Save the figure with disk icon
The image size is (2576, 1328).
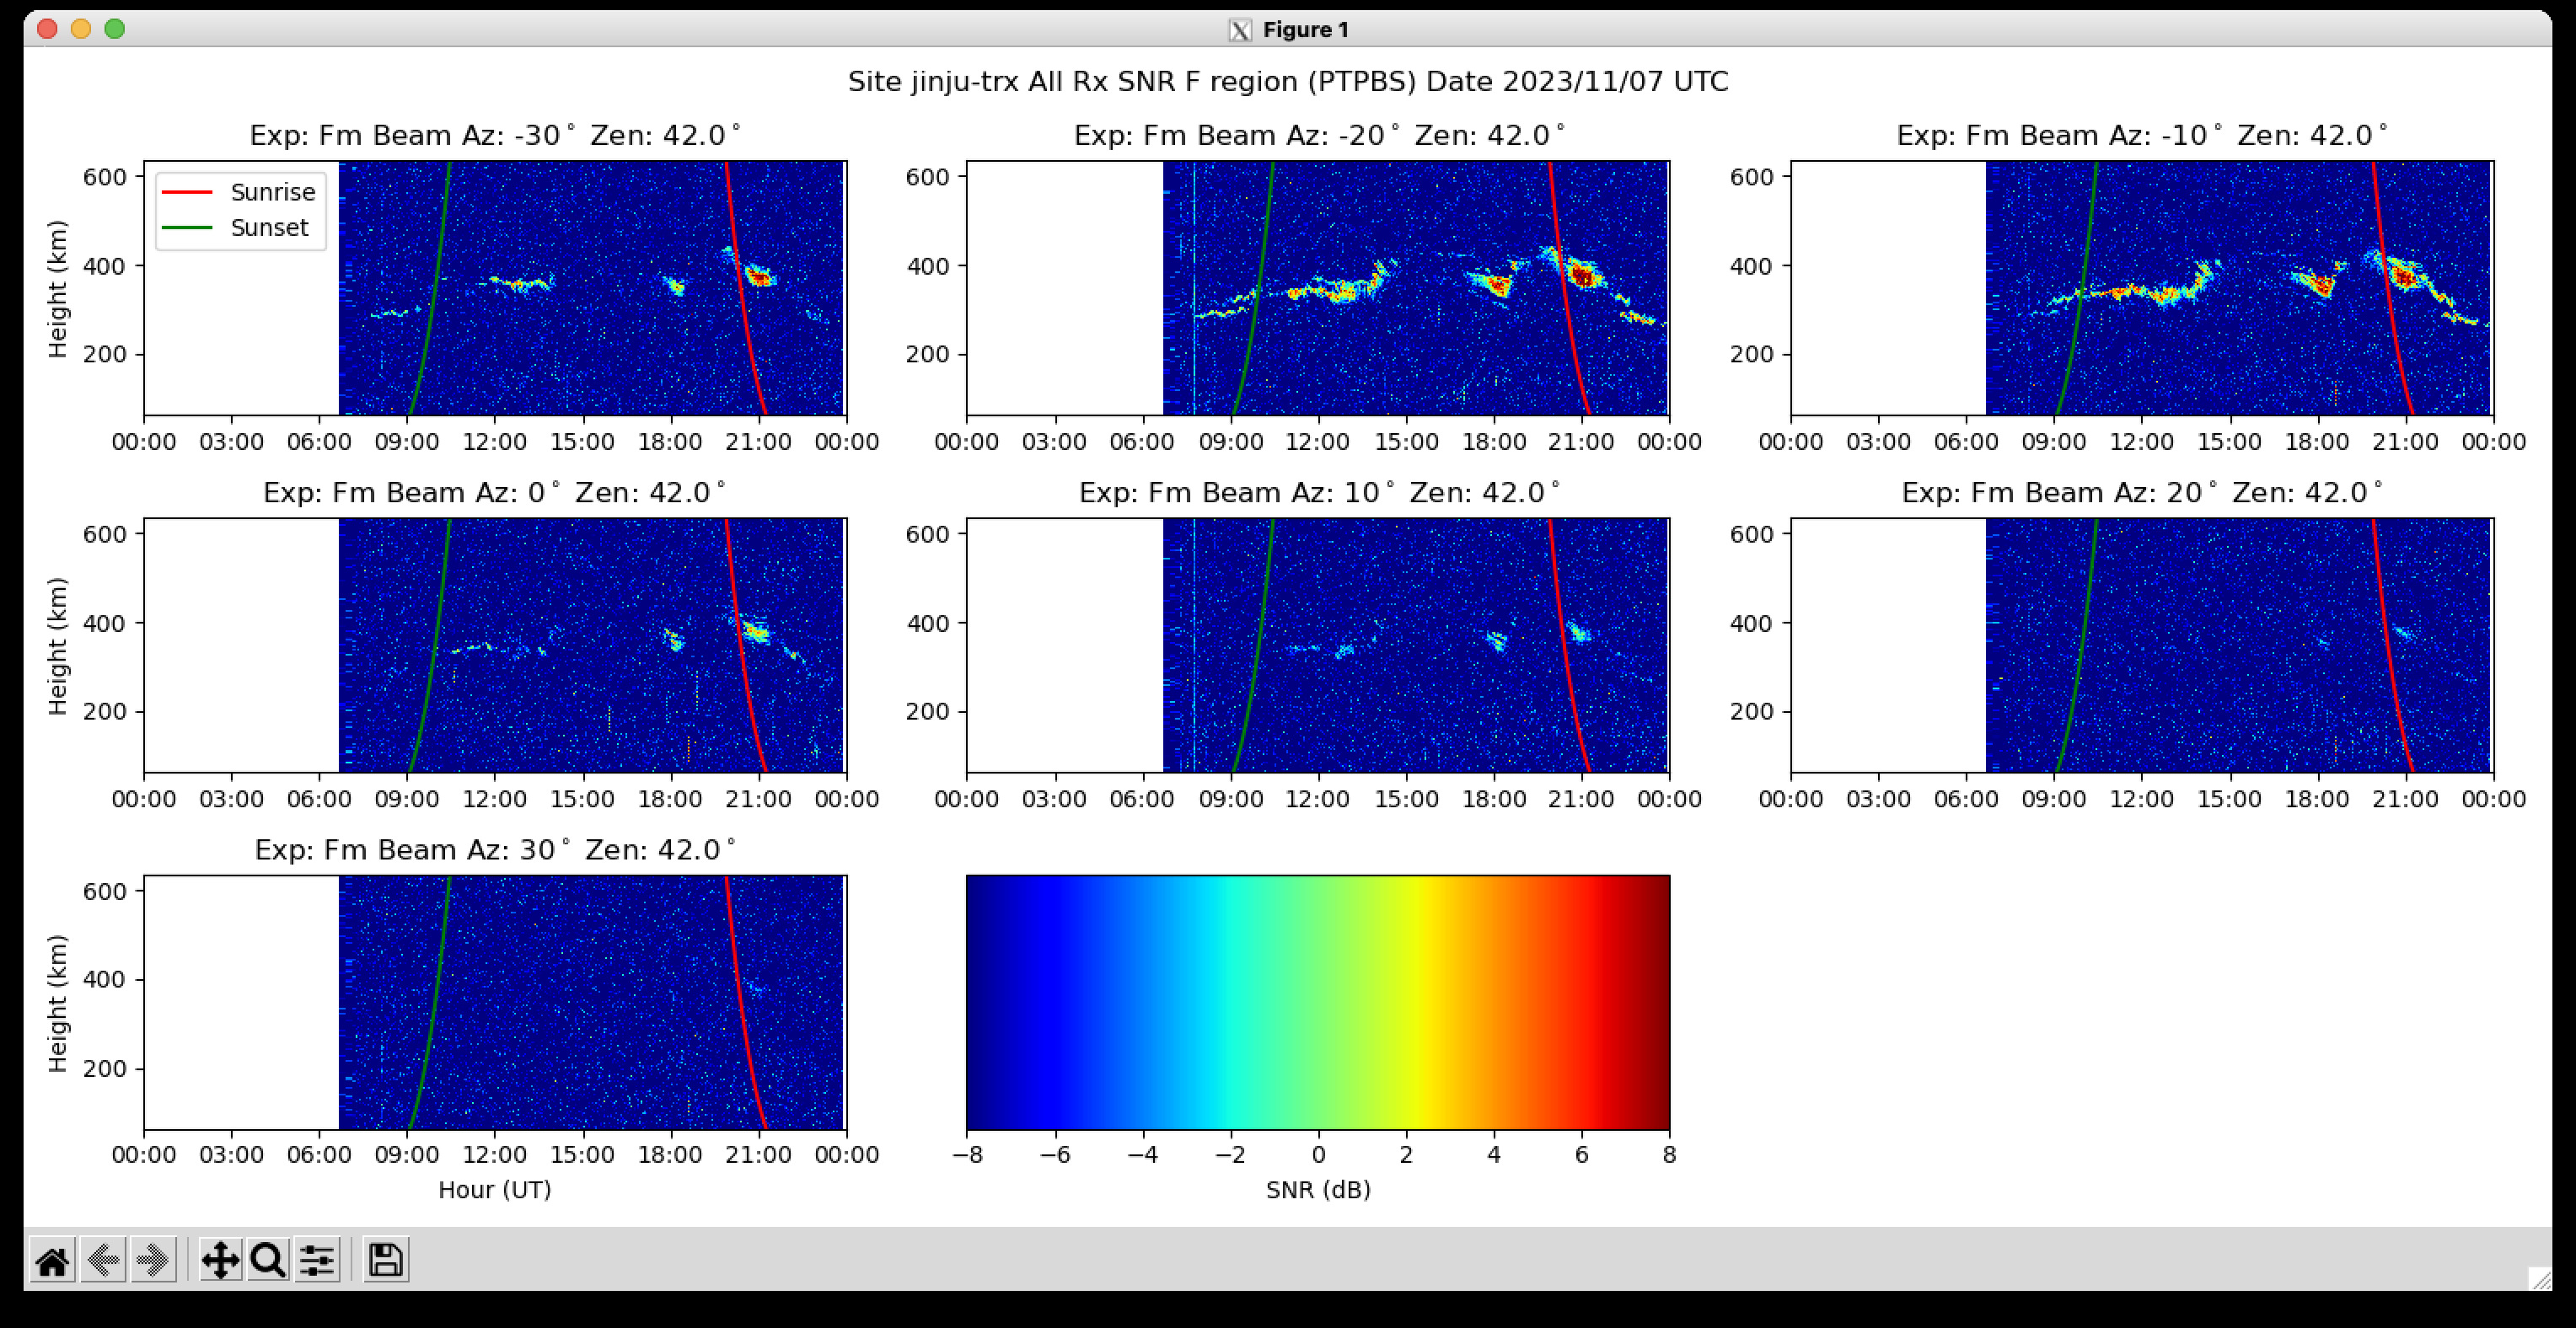(385, 1260)
